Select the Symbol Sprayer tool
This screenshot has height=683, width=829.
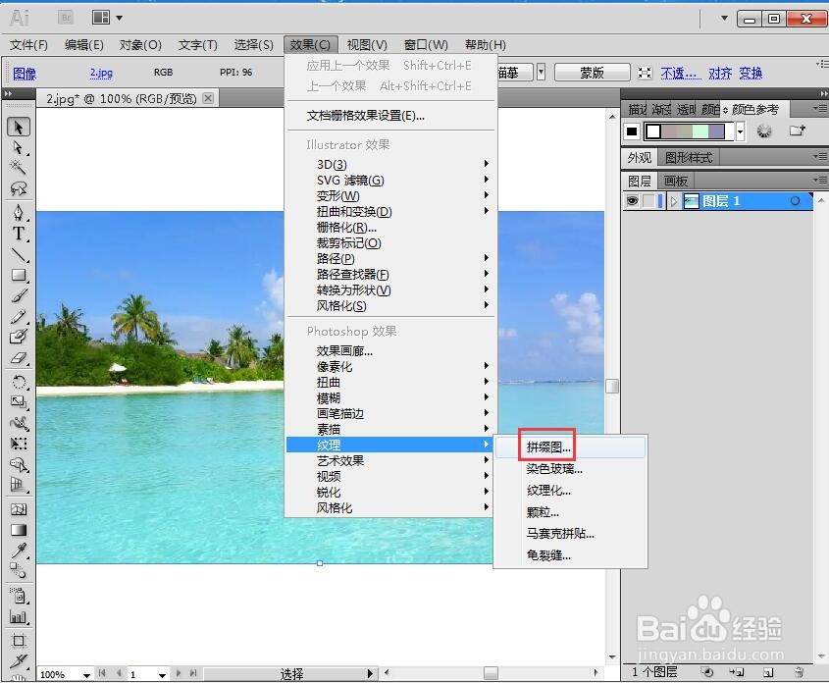(19, 596)
